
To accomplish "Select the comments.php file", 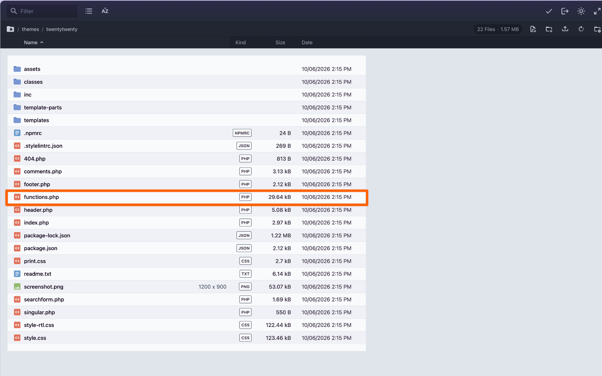I will point(187,171).
